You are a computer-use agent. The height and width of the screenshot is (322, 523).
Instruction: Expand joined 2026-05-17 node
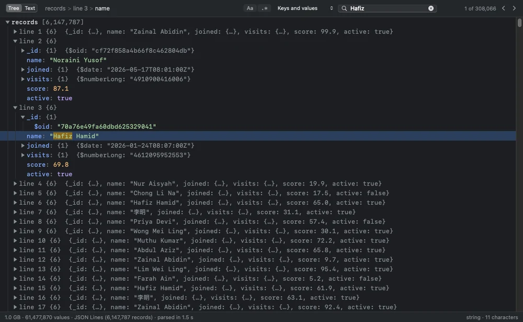pyautogui.click(x=22, y=70)
